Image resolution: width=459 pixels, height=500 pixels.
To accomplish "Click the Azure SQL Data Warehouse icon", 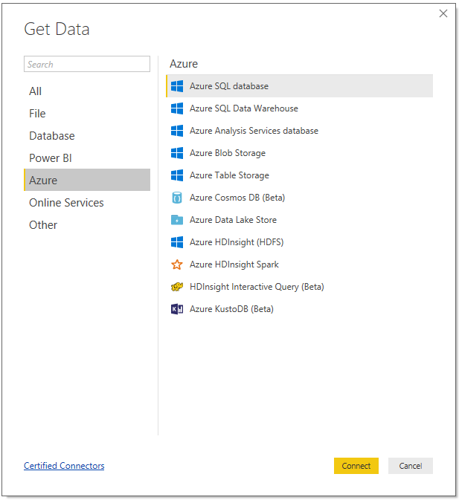I will 177,108.
